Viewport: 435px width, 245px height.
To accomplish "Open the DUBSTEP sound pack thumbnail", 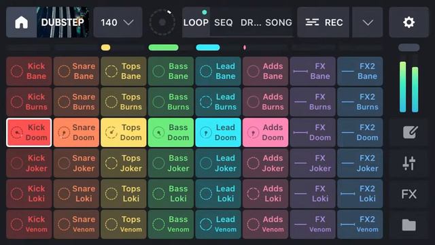I will click(63, 22).
